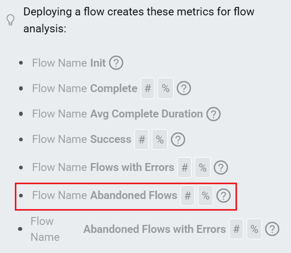Click # badge beside Flows with Errors
The width and height of the screenshot is (291, 253).
[x=185, y=168]
